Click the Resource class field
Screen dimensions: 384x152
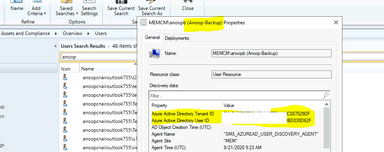(271, 74)
